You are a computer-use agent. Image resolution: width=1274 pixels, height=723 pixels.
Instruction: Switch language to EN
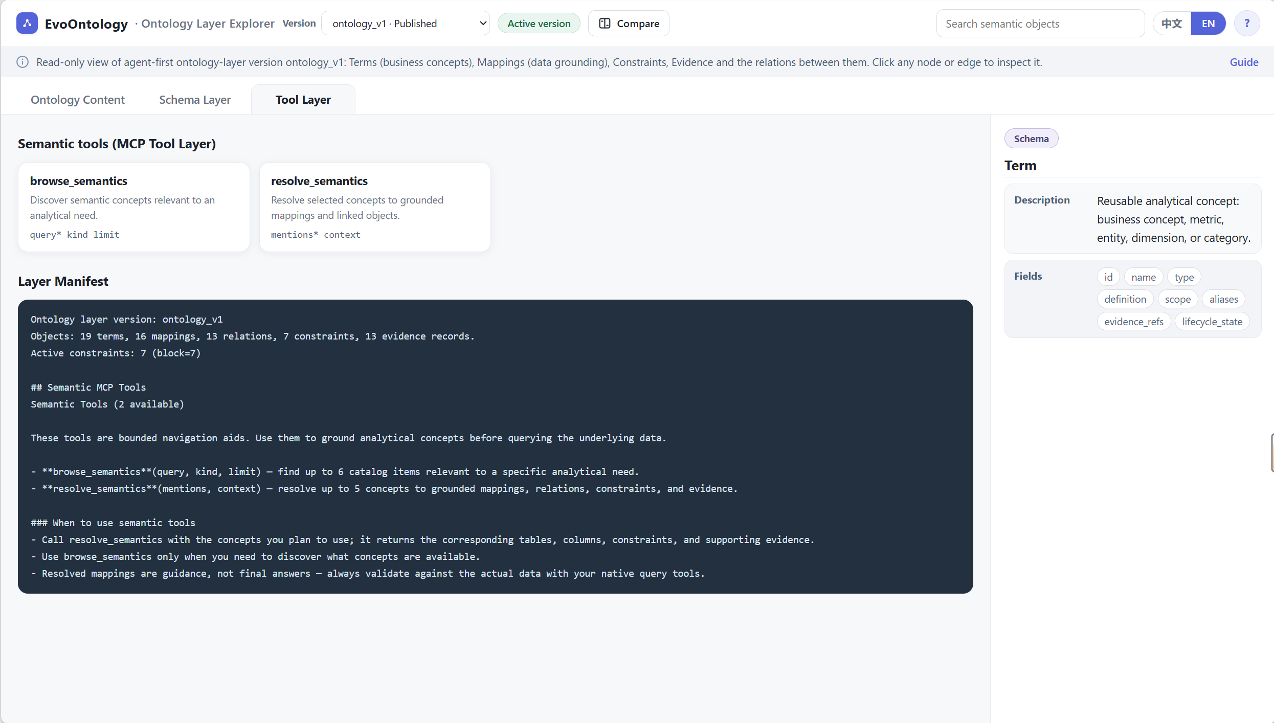coord(1208,24)
